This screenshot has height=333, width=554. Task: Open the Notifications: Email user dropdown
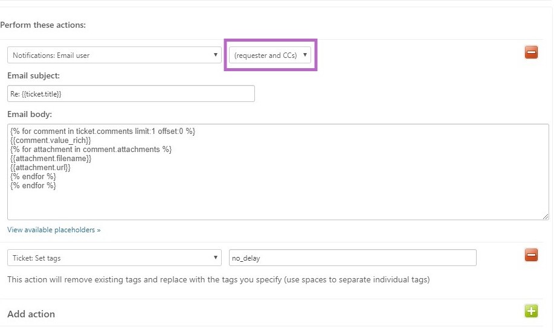pyautogui.click(x=115, y=55)
